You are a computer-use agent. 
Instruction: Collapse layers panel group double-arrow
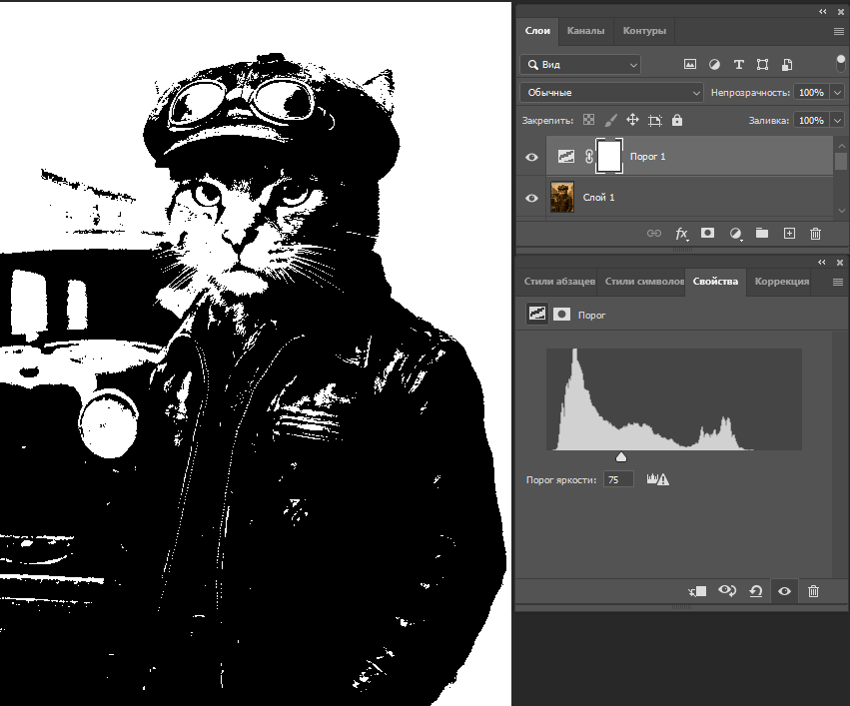(823, 11)
